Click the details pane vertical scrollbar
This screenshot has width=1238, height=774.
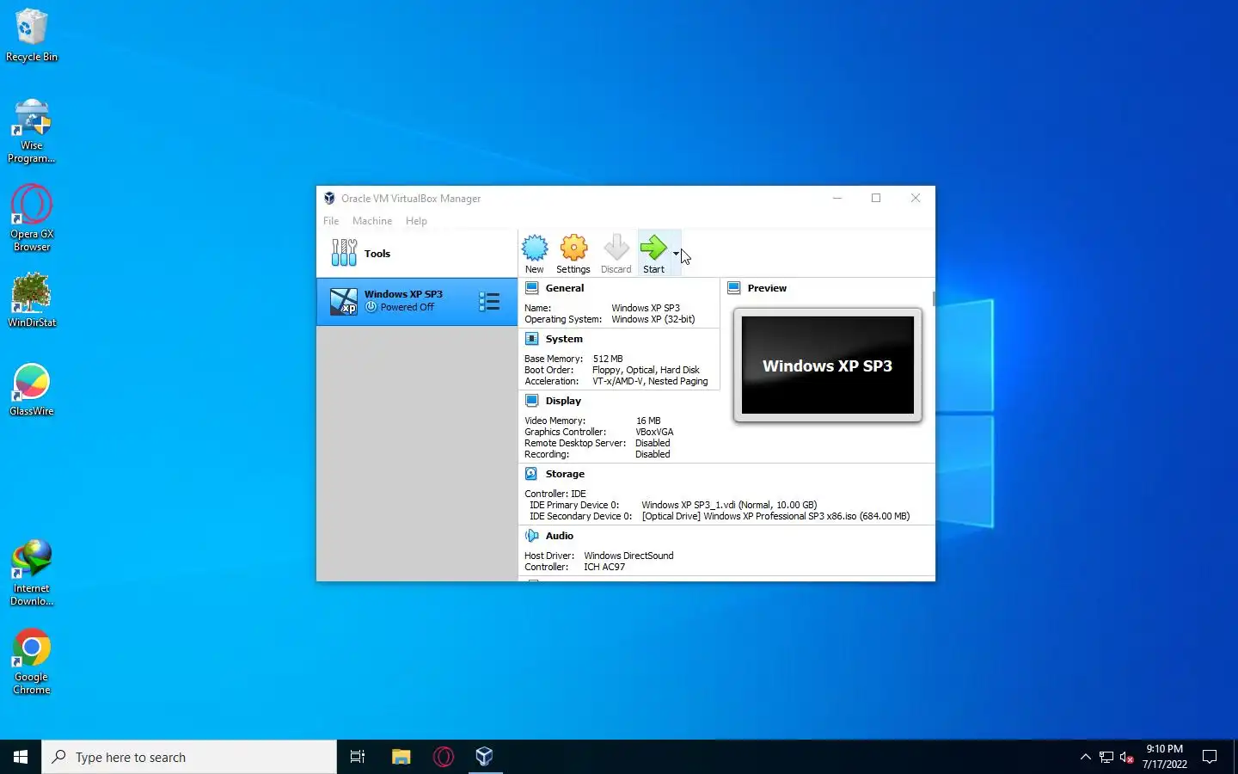point(933,298)
